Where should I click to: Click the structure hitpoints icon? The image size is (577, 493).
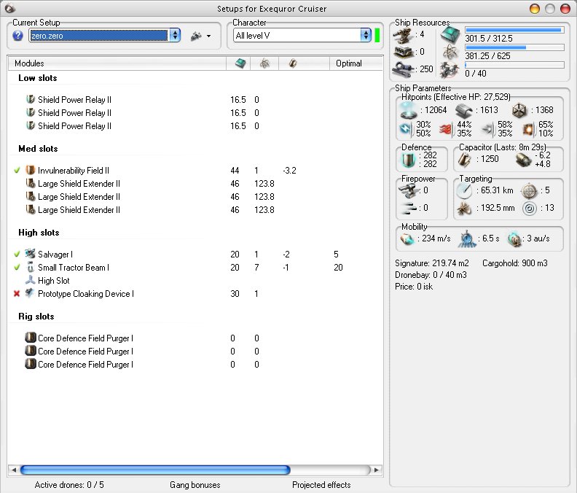click(520, 110)
